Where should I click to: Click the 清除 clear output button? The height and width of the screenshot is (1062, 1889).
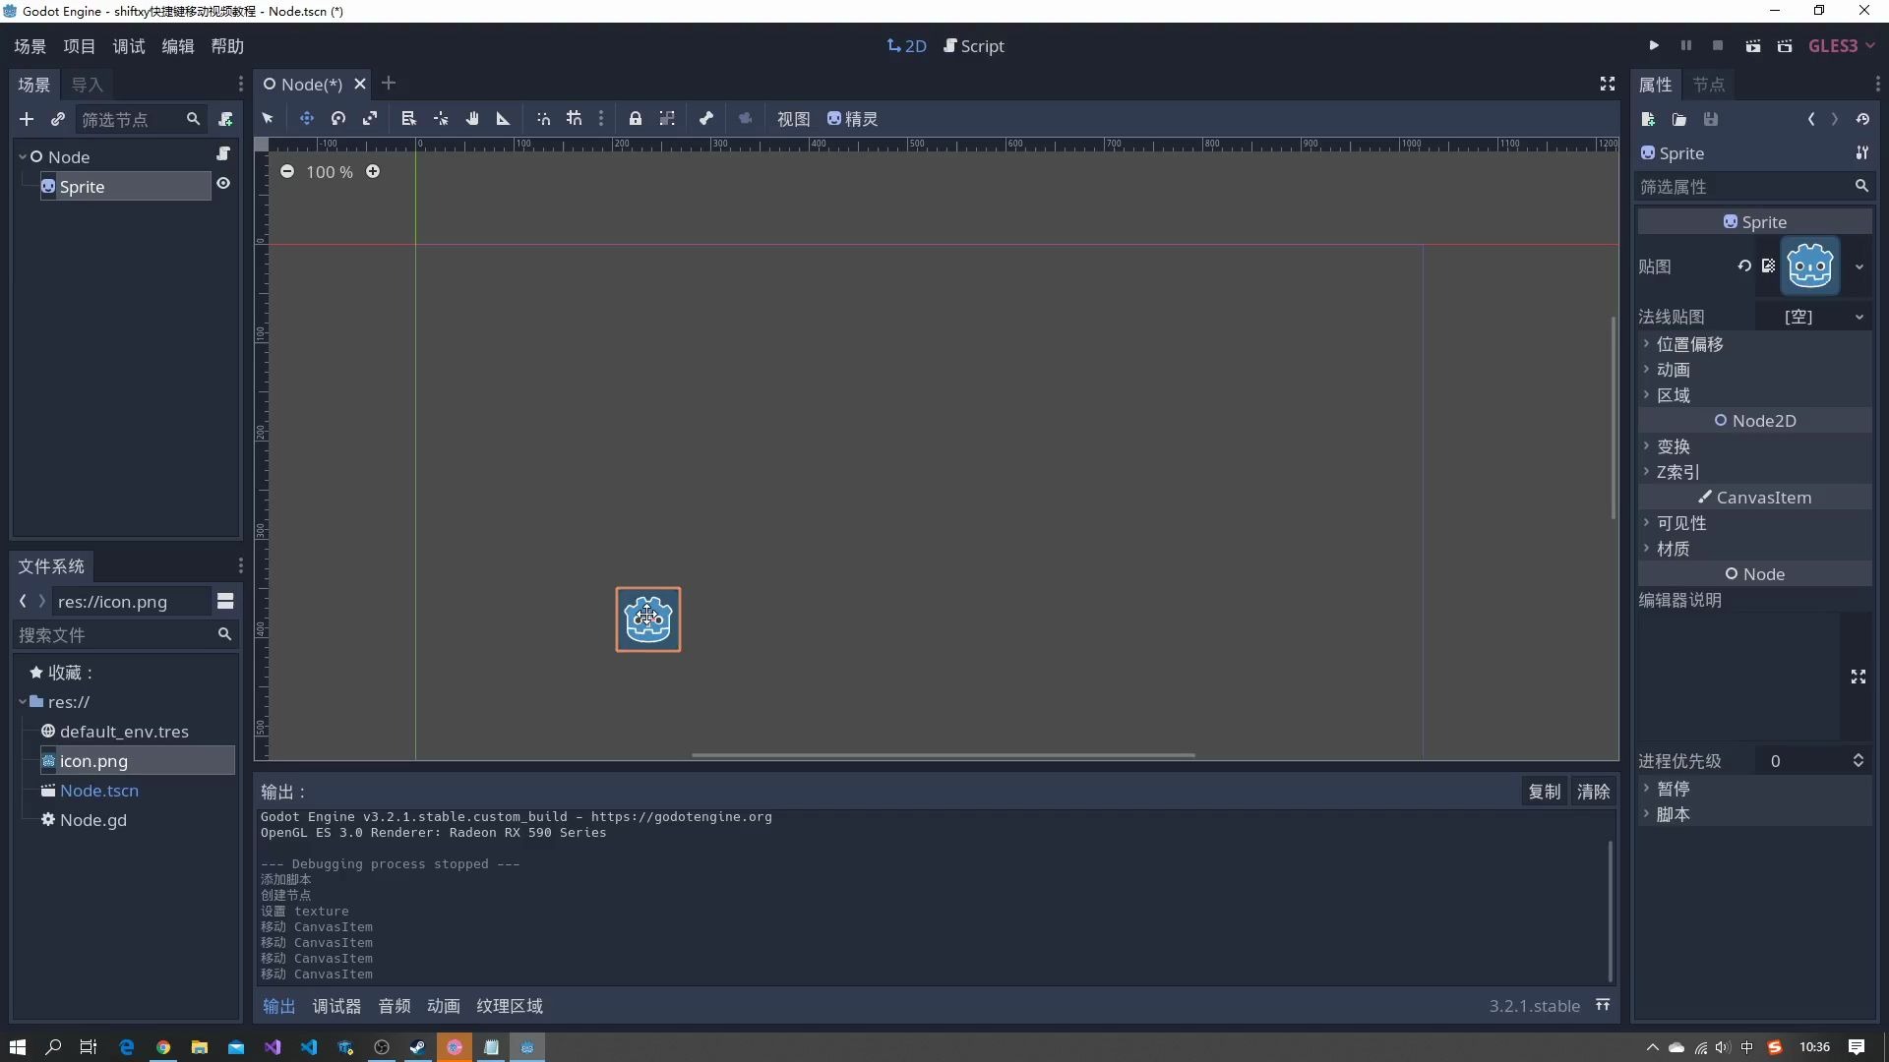1593,792
